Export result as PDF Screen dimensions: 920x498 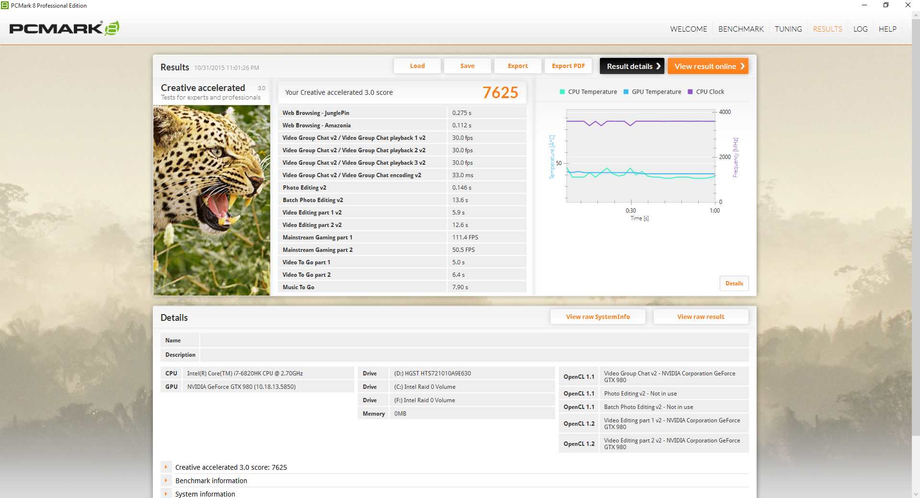568,66
